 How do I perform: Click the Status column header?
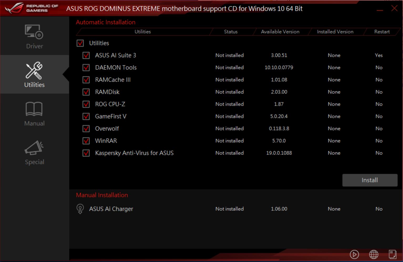tap(231, 32)
